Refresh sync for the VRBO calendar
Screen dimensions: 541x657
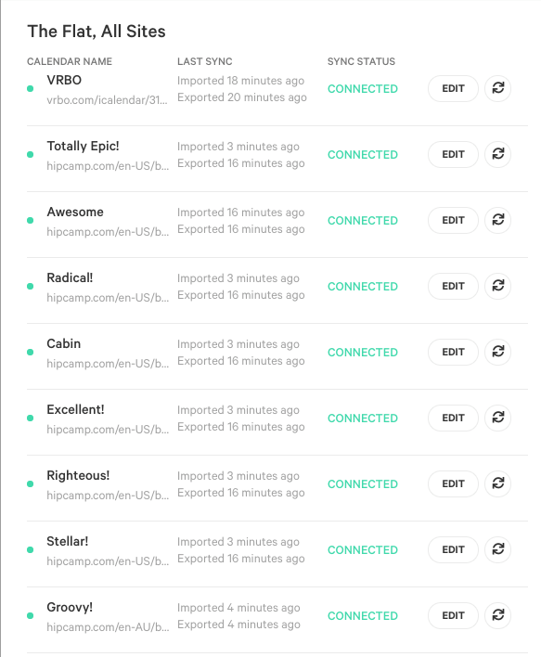click(497, 88)
